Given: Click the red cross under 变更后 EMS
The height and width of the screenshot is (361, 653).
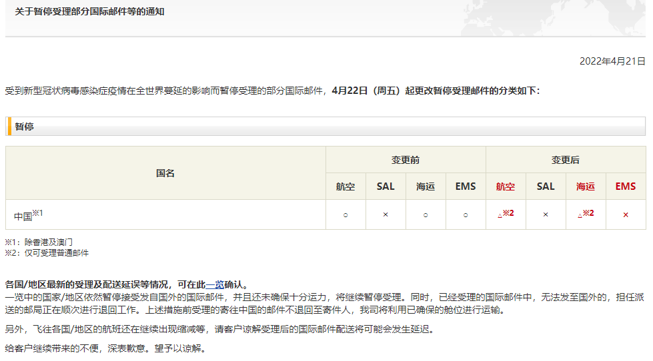Looking at the screenshot, I should coord(626,214).
